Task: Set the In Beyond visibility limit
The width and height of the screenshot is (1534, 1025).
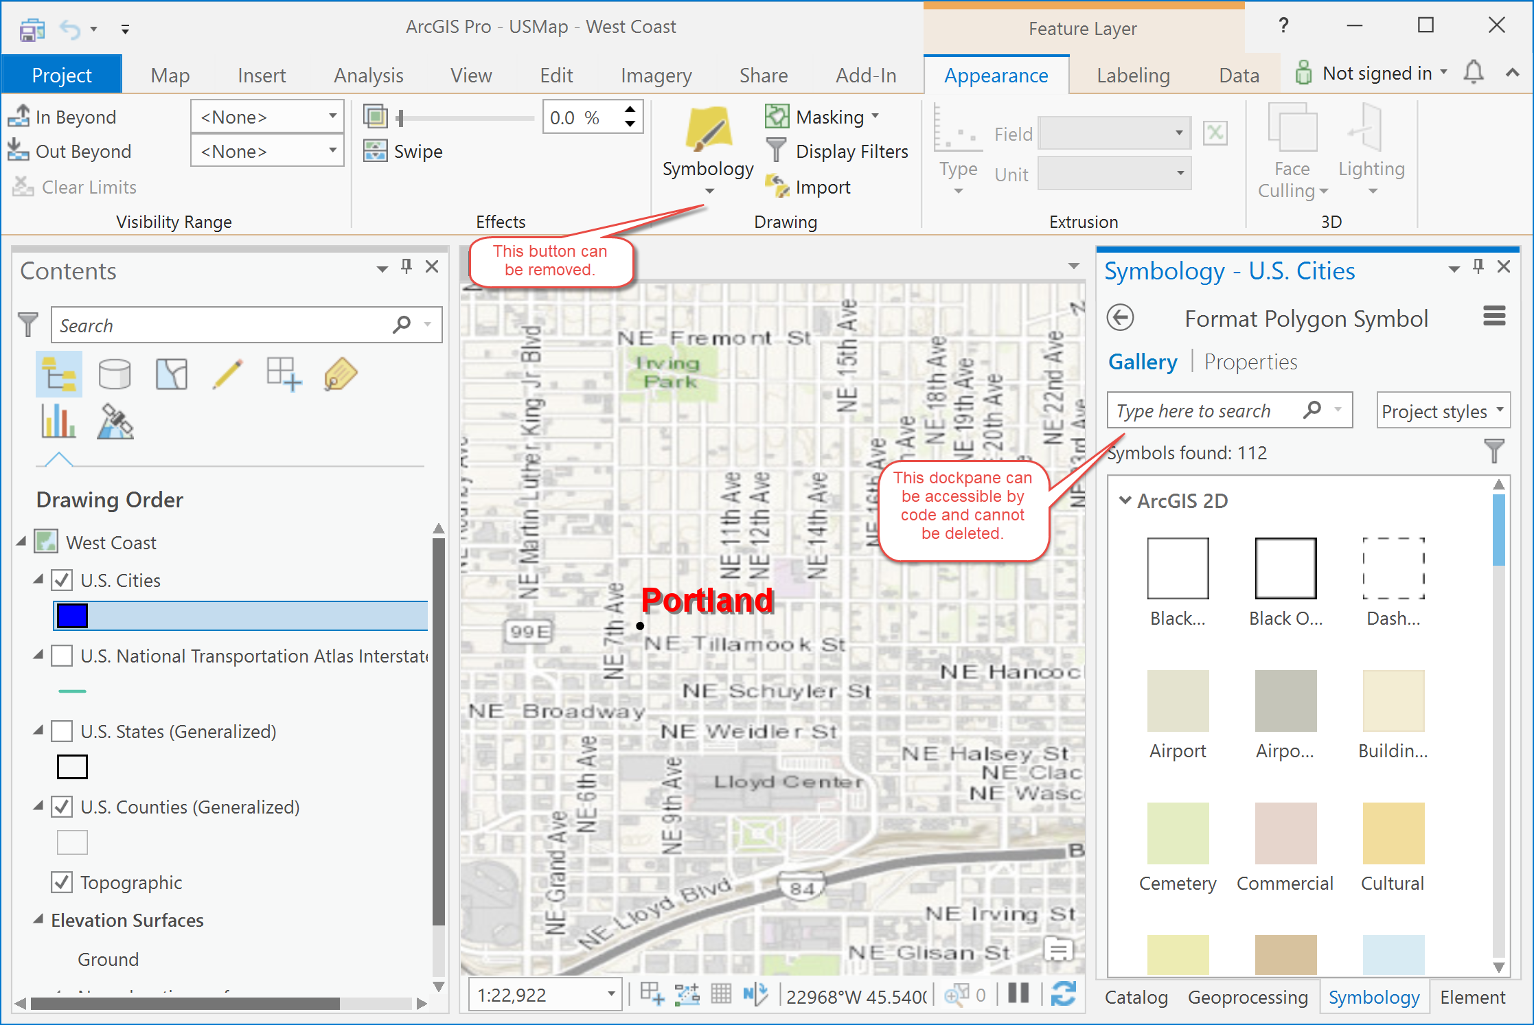Action: (62, 117)
